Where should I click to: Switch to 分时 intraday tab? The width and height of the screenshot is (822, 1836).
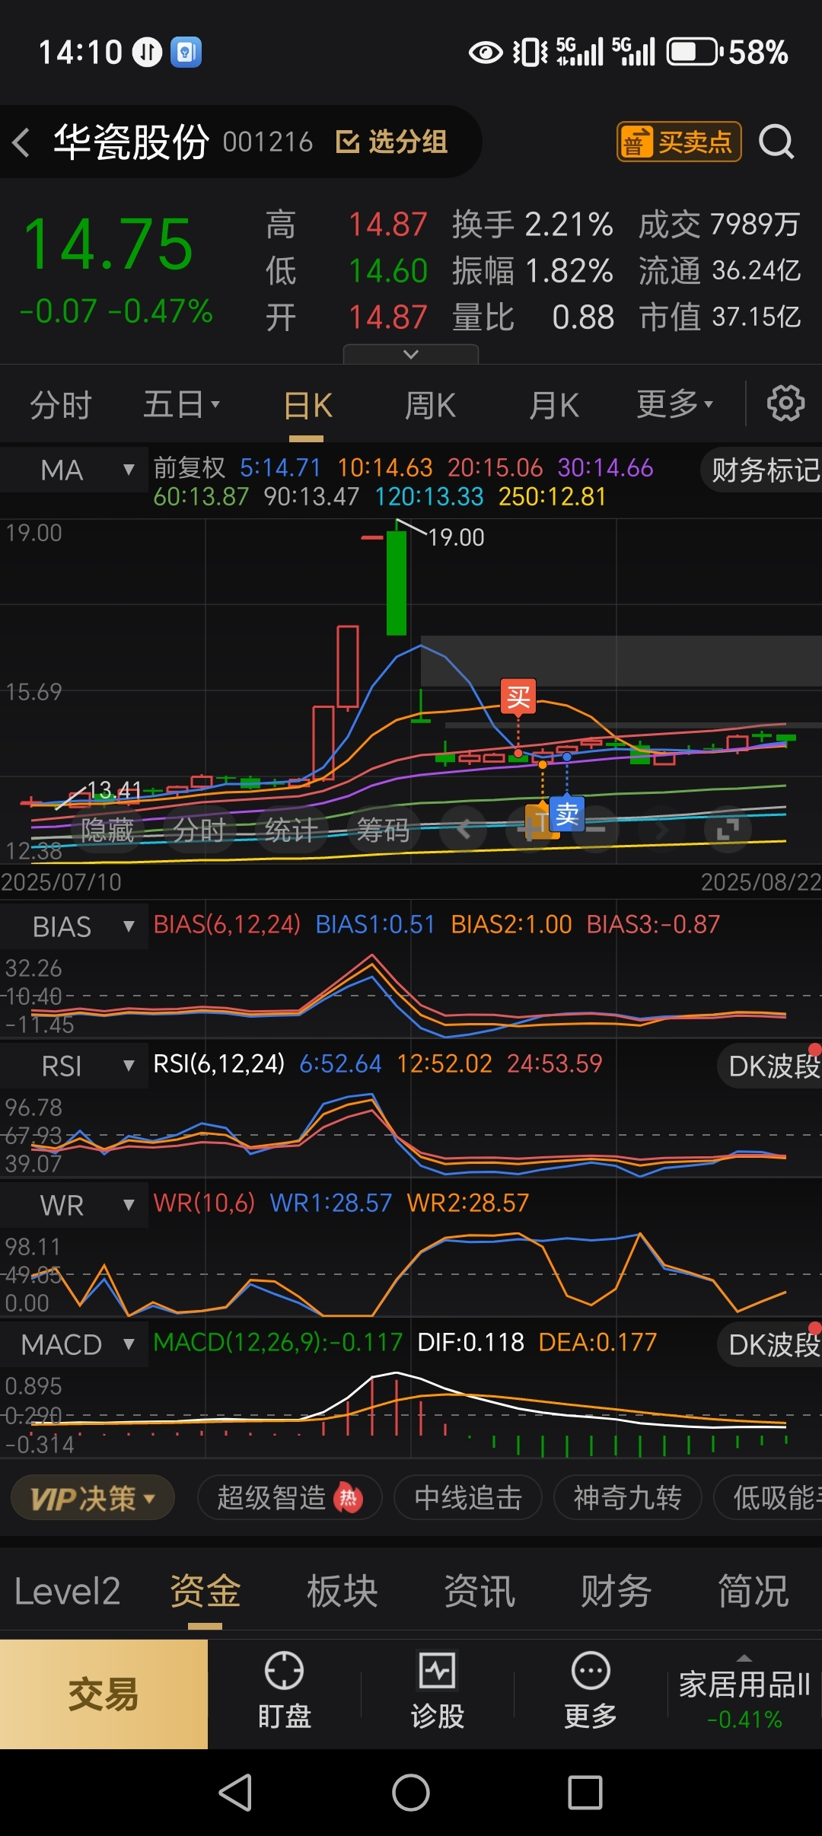[x=61, y=404]
